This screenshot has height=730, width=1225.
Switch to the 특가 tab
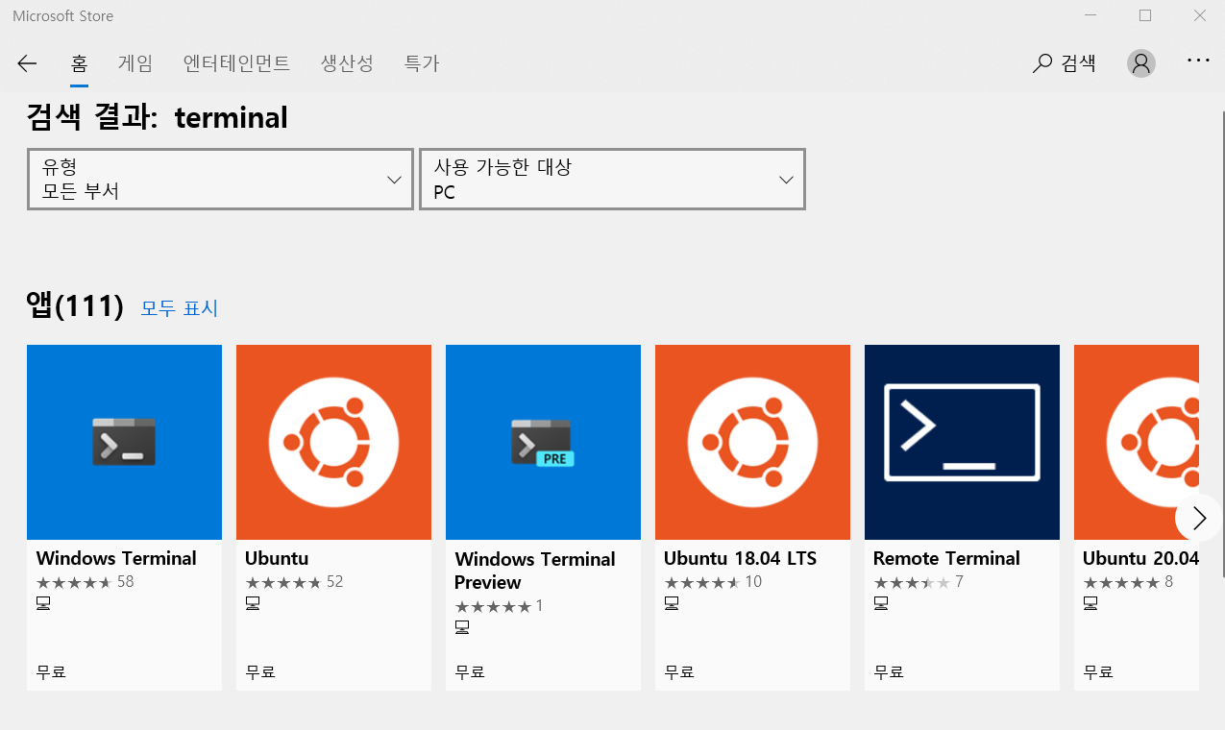point(422,63)
